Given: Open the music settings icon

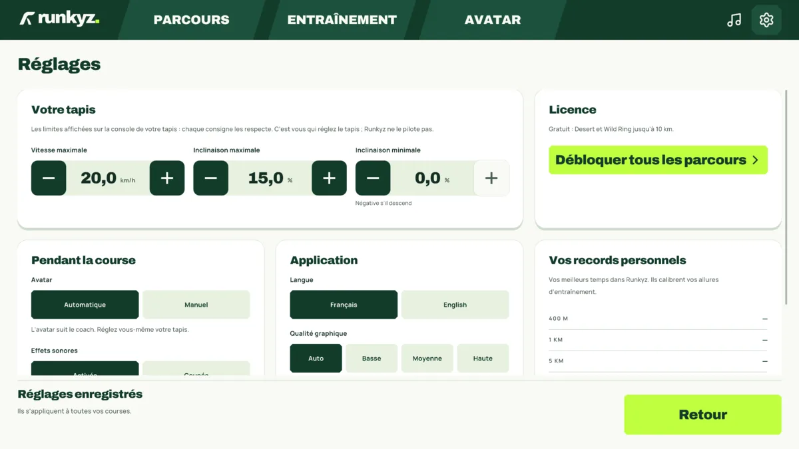Looking at the screenshot, I should [x=734, y=20].
